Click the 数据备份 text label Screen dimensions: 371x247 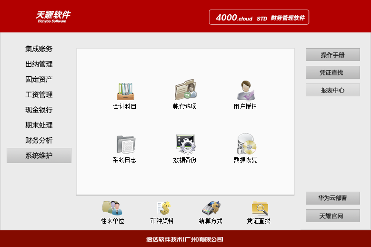click(x=185, y=160)
